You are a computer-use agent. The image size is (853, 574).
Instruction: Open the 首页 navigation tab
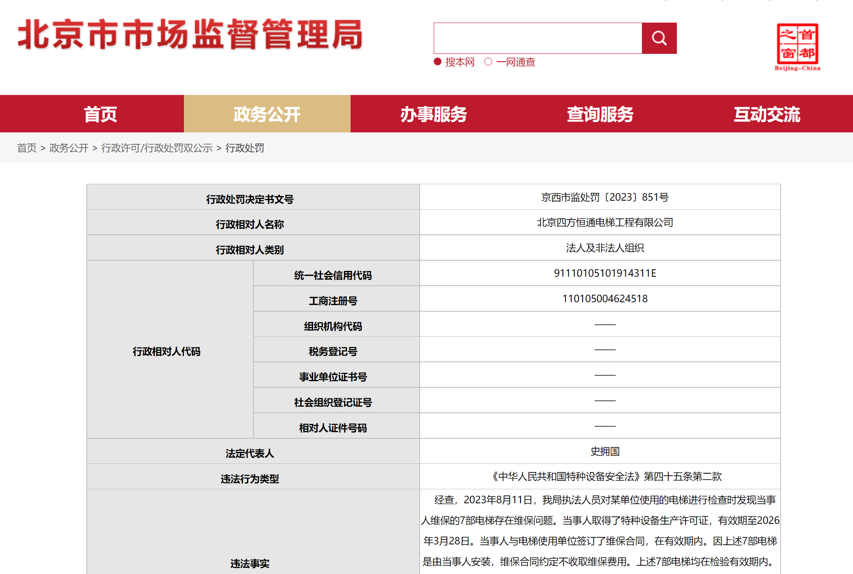[100, 114]
